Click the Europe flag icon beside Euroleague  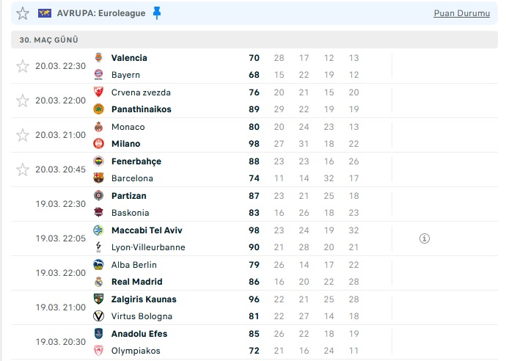pos(45,13)
